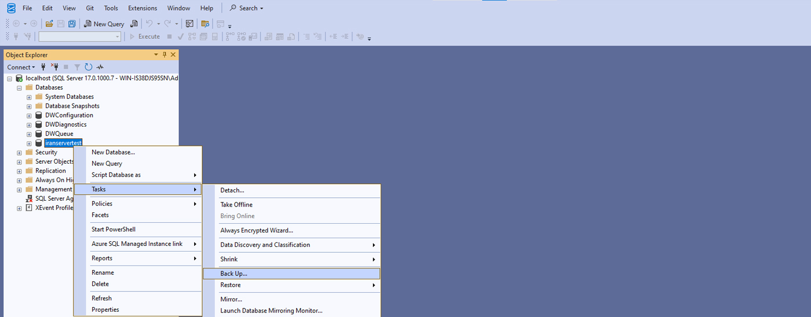
Task: Click the Find in Files folder-search icon
Action: click(x=204, y=24)
